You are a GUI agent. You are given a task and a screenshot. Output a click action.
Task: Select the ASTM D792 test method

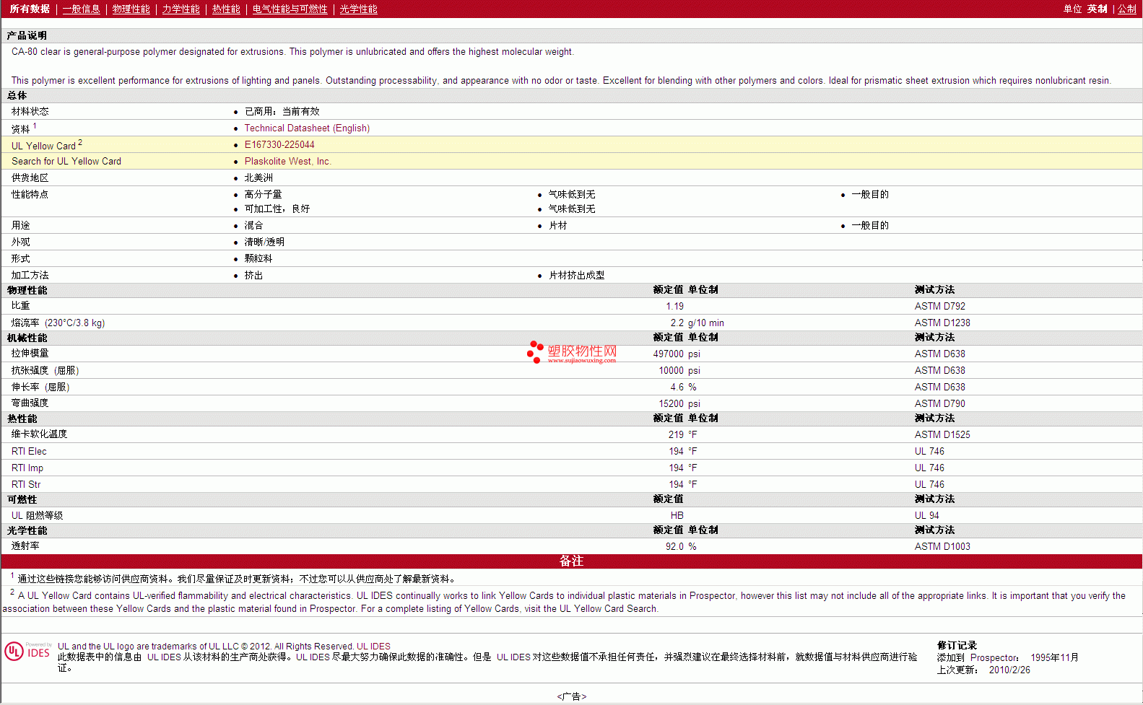pos(939,306)
